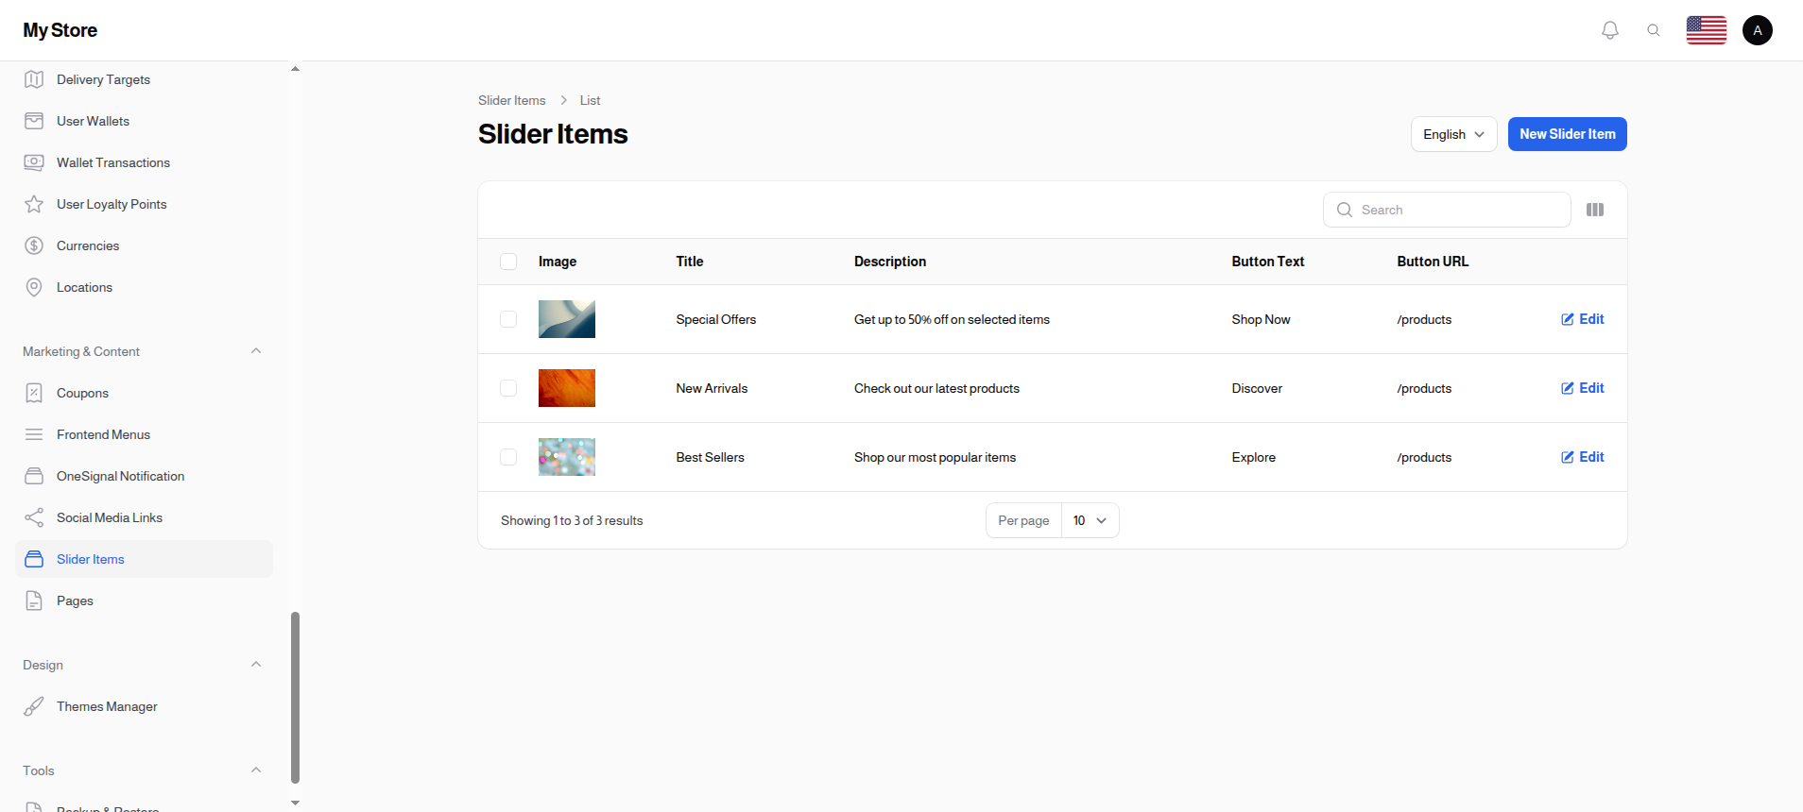Click the 'Button URL' column header
The image size is (1803, 812).
[1433, 262]
